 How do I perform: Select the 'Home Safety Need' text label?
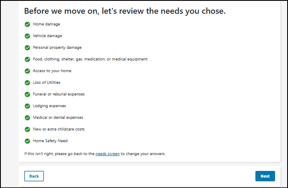(50, 141)
